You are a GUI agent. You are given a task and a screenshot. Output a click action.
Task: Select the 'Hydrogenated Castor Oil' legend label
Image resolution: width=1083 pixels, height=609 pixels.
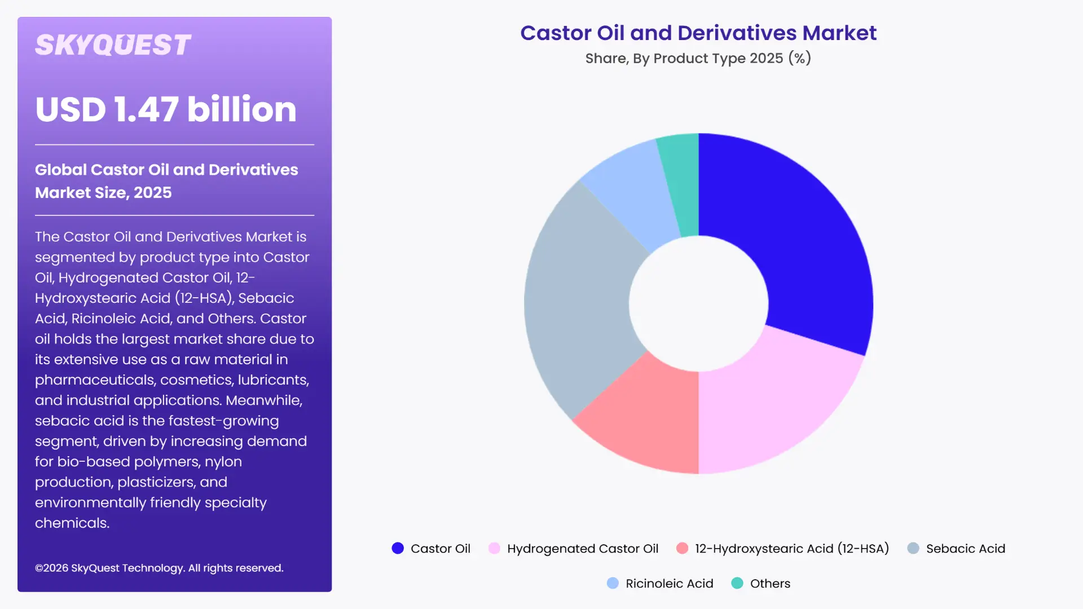tap(583, 549)
